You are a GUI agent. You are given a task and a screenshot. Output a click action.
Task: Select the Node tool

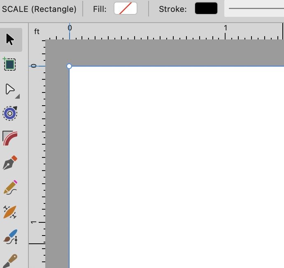pos(9,89)
